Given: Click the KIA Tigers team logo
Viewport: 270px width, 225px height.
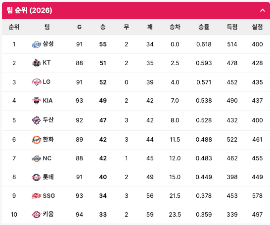Looking at the screenshot, I should 37,101.
